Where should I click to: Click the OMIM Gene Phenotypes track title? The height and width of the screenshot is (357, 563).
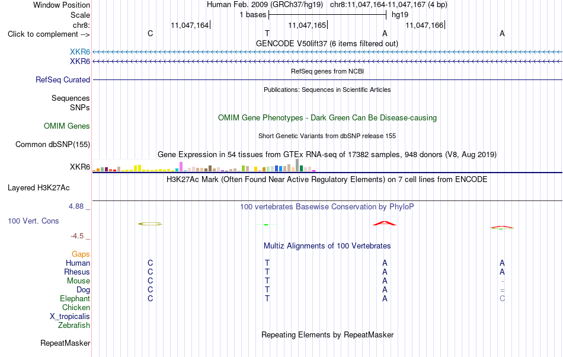pos(327,118)
